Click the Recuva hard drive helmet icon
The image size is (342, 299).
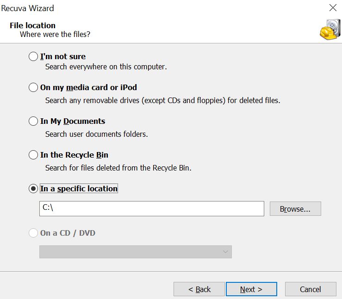(329, 29)
